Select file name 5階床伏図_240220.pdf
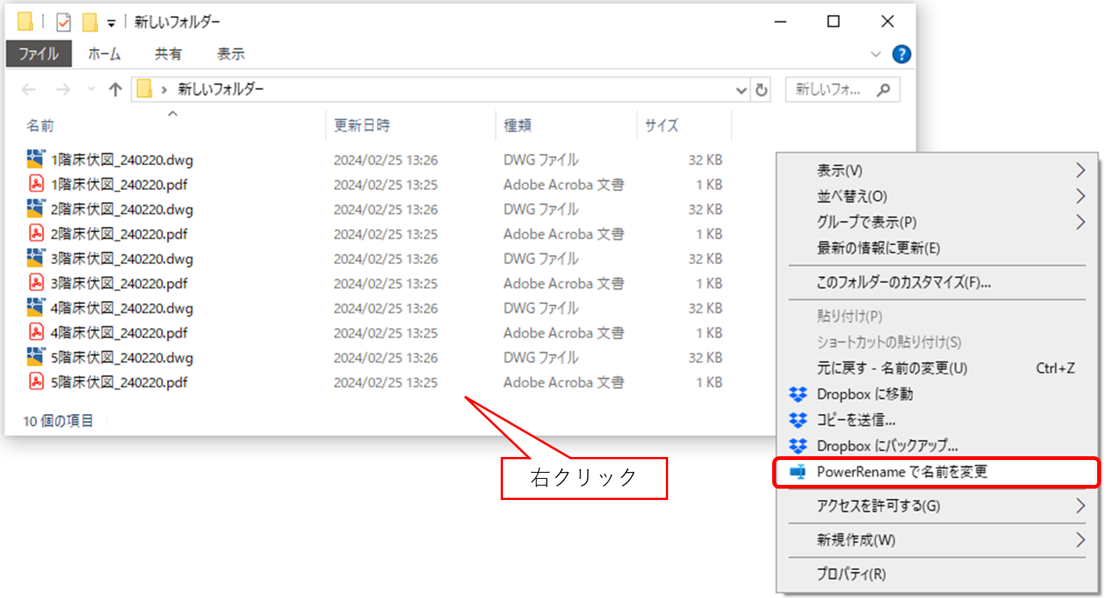1107x598 pixels. 119,382
